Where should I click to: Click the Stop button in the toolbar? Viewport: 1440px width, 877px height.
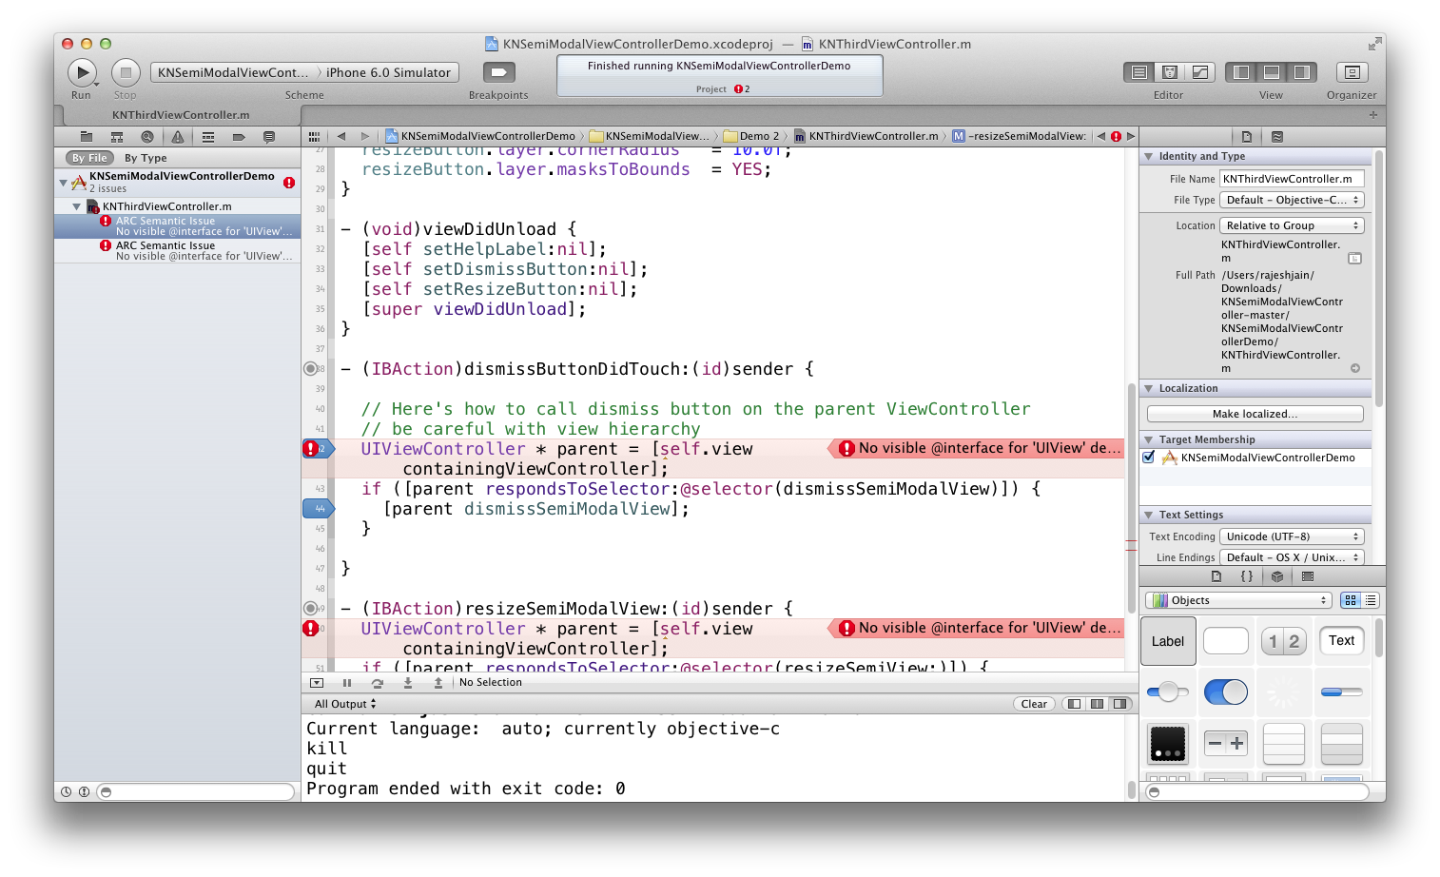126,72
